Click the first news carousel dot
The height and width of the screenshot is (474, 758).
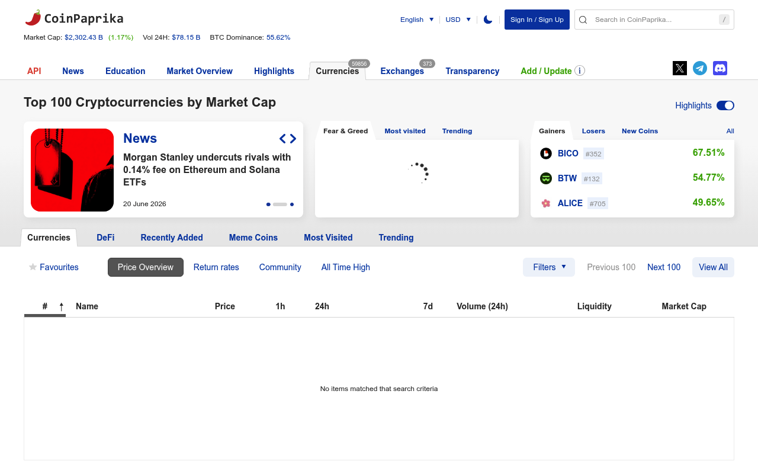pyautogui.click(x=268, y=204)
